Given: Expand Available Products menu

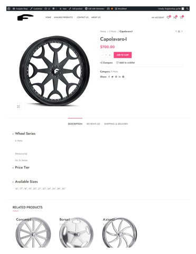Looking at the screenshot, I should [x=63, y=17].
